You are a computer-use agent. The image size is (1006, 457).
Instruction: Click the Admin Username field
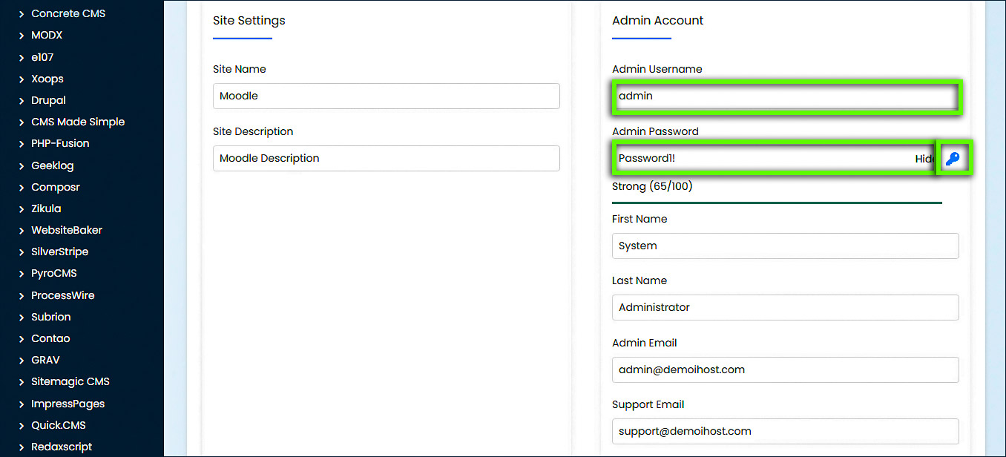[x=786, y=96]
